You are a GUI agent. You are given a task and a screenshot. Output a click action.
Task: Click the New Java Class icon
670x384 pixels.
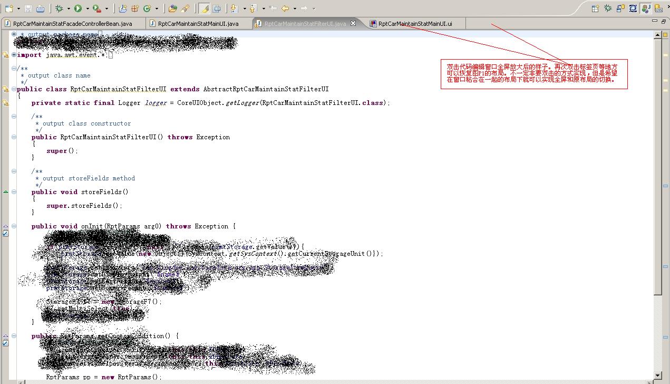tap(147, 8)
